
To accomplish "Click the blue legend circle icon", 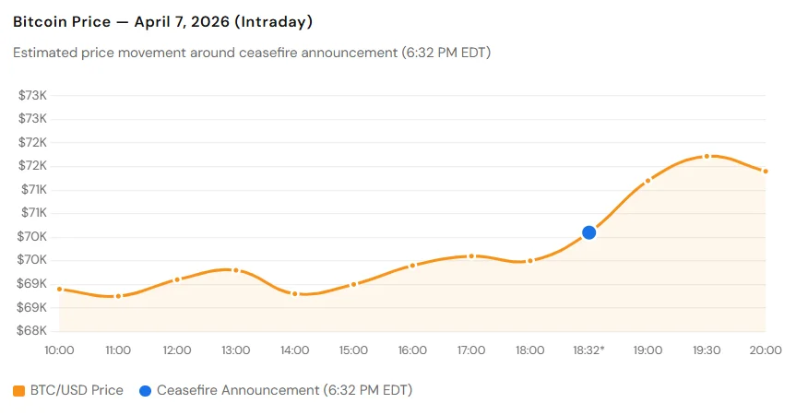I will coord(145,391).
